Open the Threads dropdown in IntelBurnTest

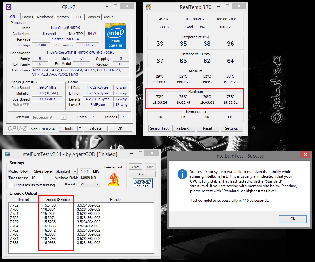90,184
